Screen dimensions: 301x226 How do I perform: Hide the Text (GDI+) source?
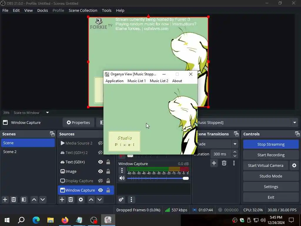(x=101, y=162)
